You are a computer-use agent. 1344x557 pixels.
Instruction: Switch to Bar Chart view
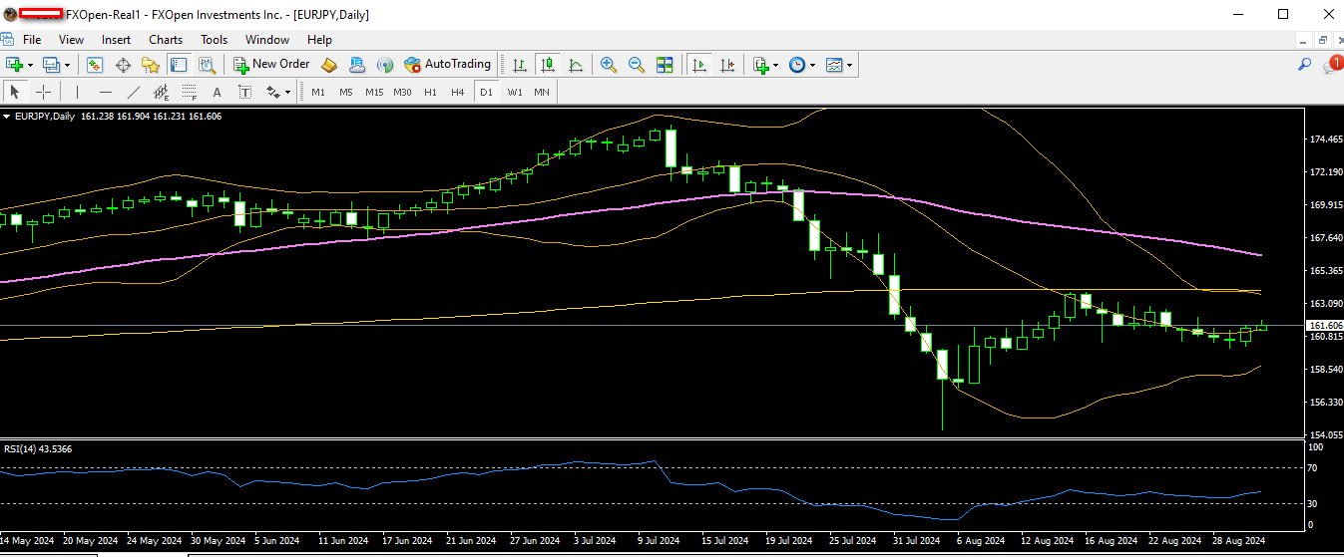[519, 65]
